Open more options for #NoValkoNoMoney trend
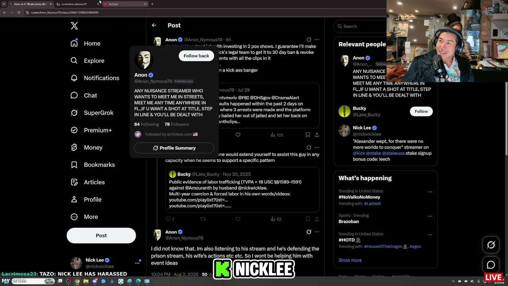The height and width of the screenshot is (286, 508). [x=430, y=192]
